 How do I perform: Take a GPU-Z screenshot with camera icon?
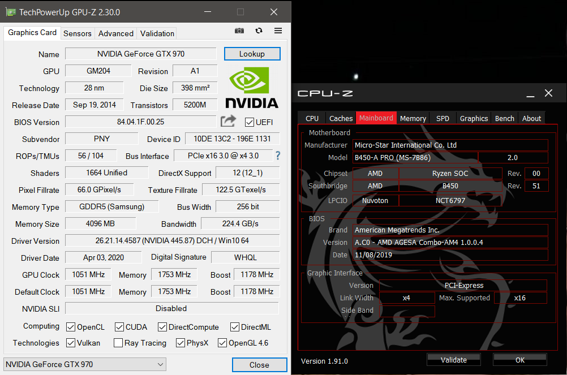coord(239,31)
